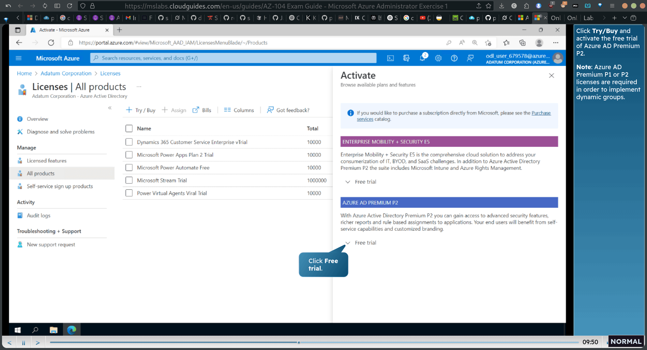Open Directories and subscriptions filter icon

(x=406, y=58)
